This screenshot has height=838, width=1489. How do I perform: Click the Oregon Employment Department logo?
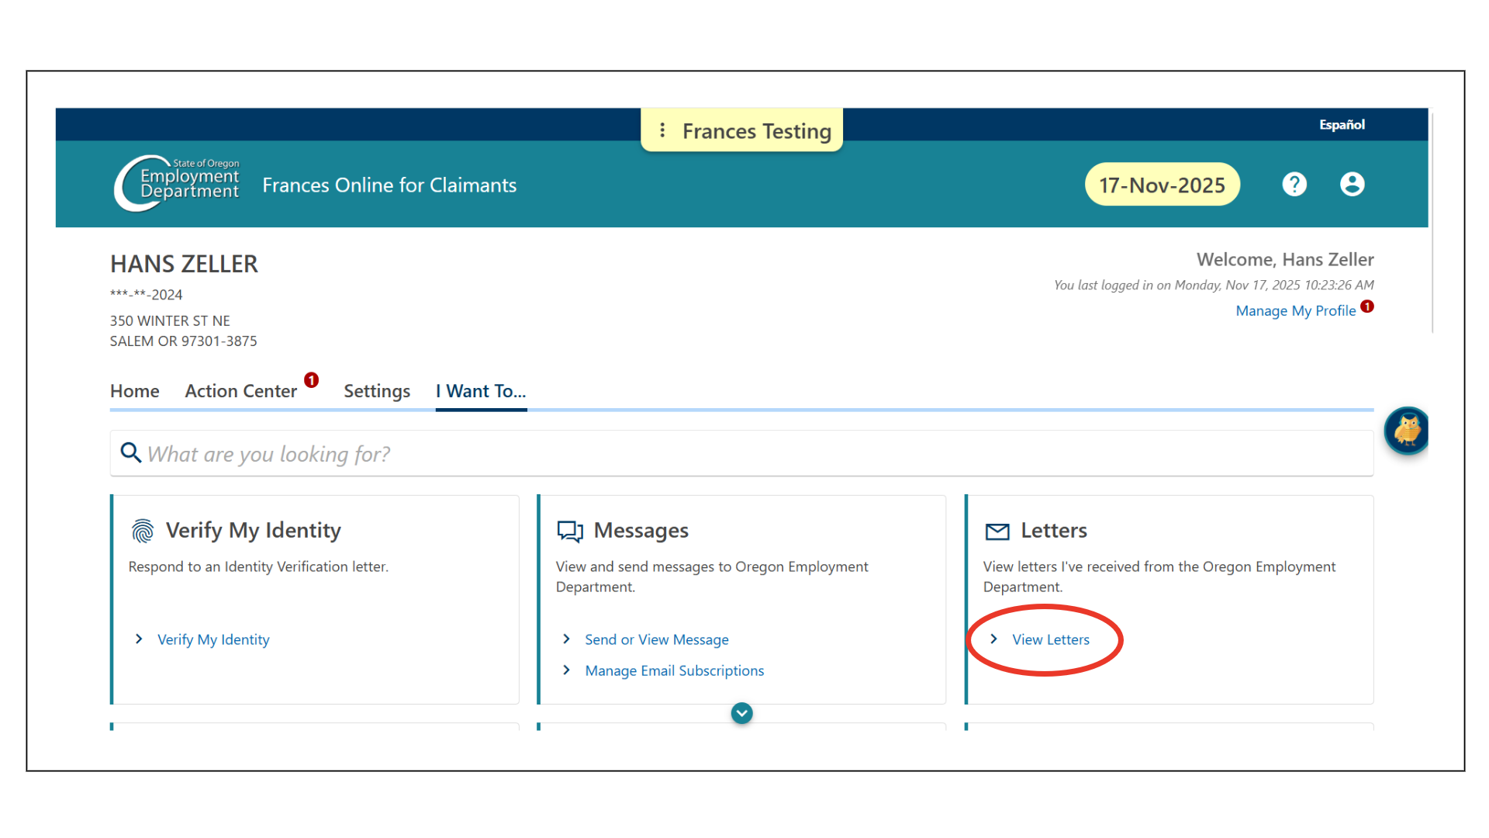[x=177, y=183]
